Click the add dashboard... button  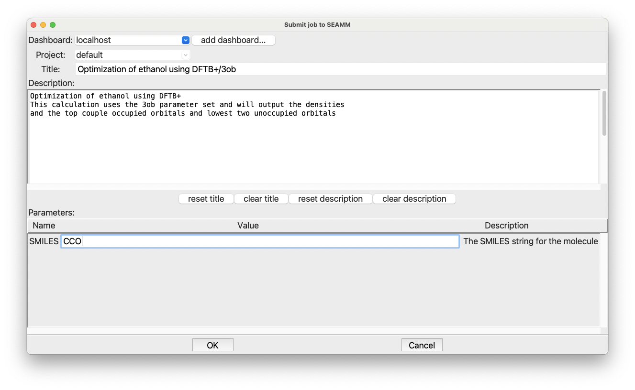pos(234,40)
